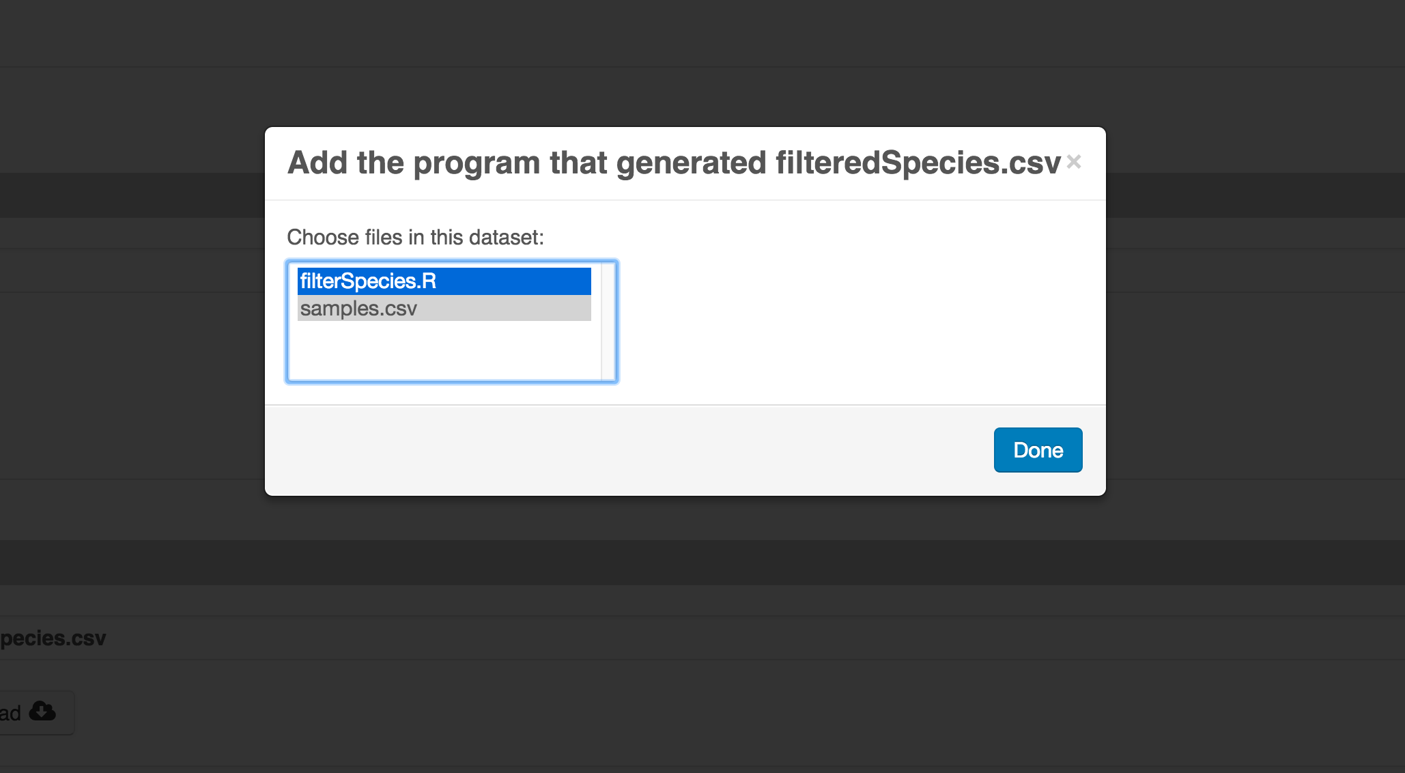
Task: Choose samples.csv from the dataset files
Action: (x=444, y=308)
